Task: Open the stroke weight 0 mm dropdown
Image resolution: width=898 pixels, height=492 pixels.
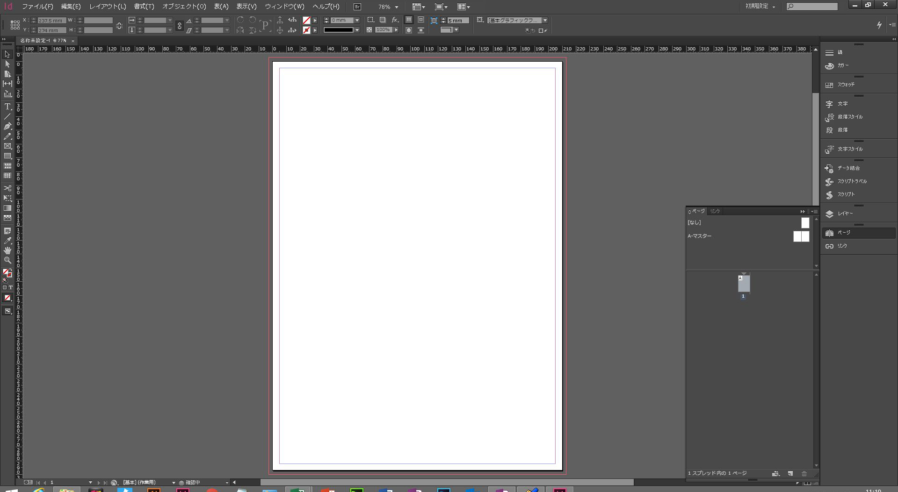Action: pyautogui.click(x=357, y=20)
